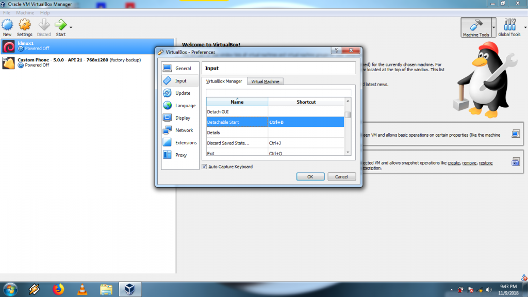This screenshot has width=528, height=297.
Task: Expand Machine Tools dropdown arrow
Action: click(x=493, y=28)
